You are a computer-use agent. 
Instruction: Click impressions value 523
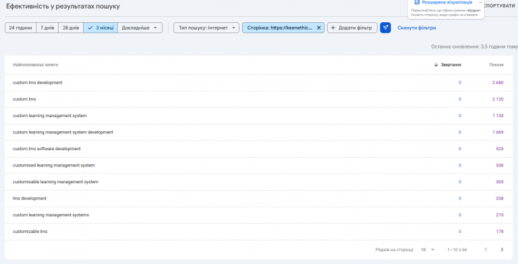tap(500, 149)
